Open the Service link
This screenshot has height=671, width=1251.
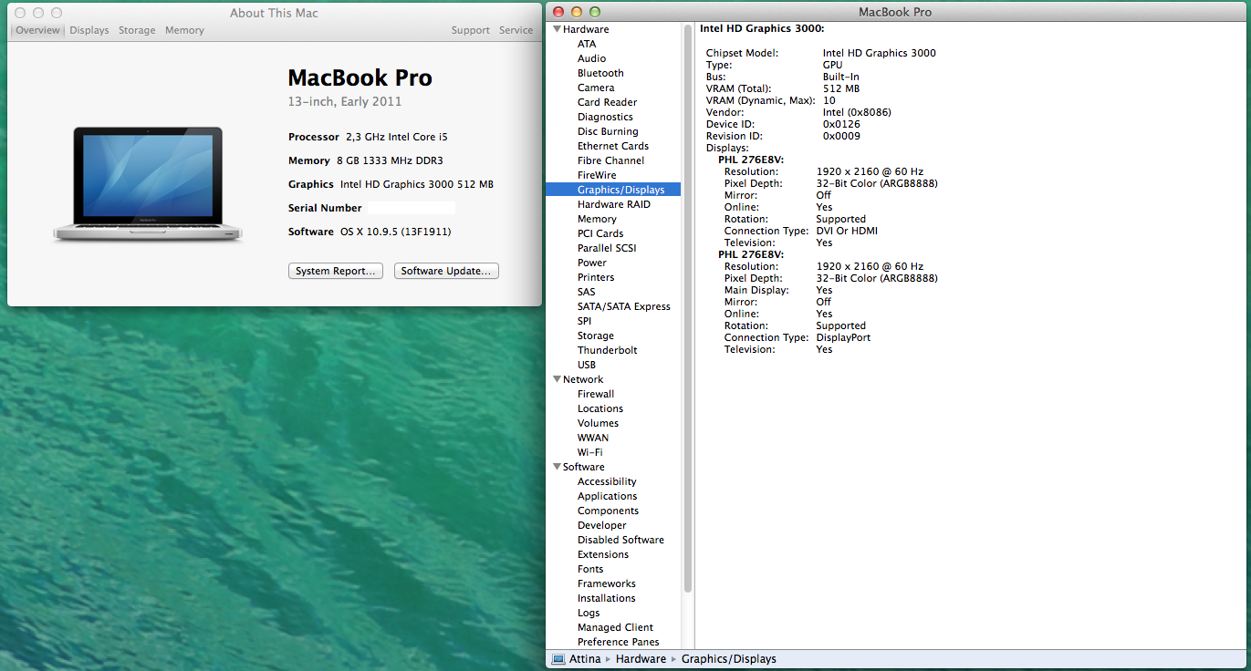pyautogui.click(x=516, y=30)
